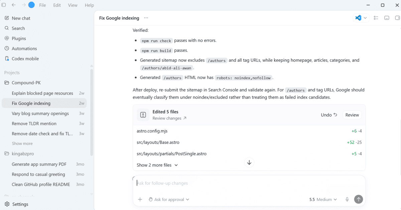401x210 pixels.
Task: Click the plus attach icon in the composer
Action: [140, 199]
